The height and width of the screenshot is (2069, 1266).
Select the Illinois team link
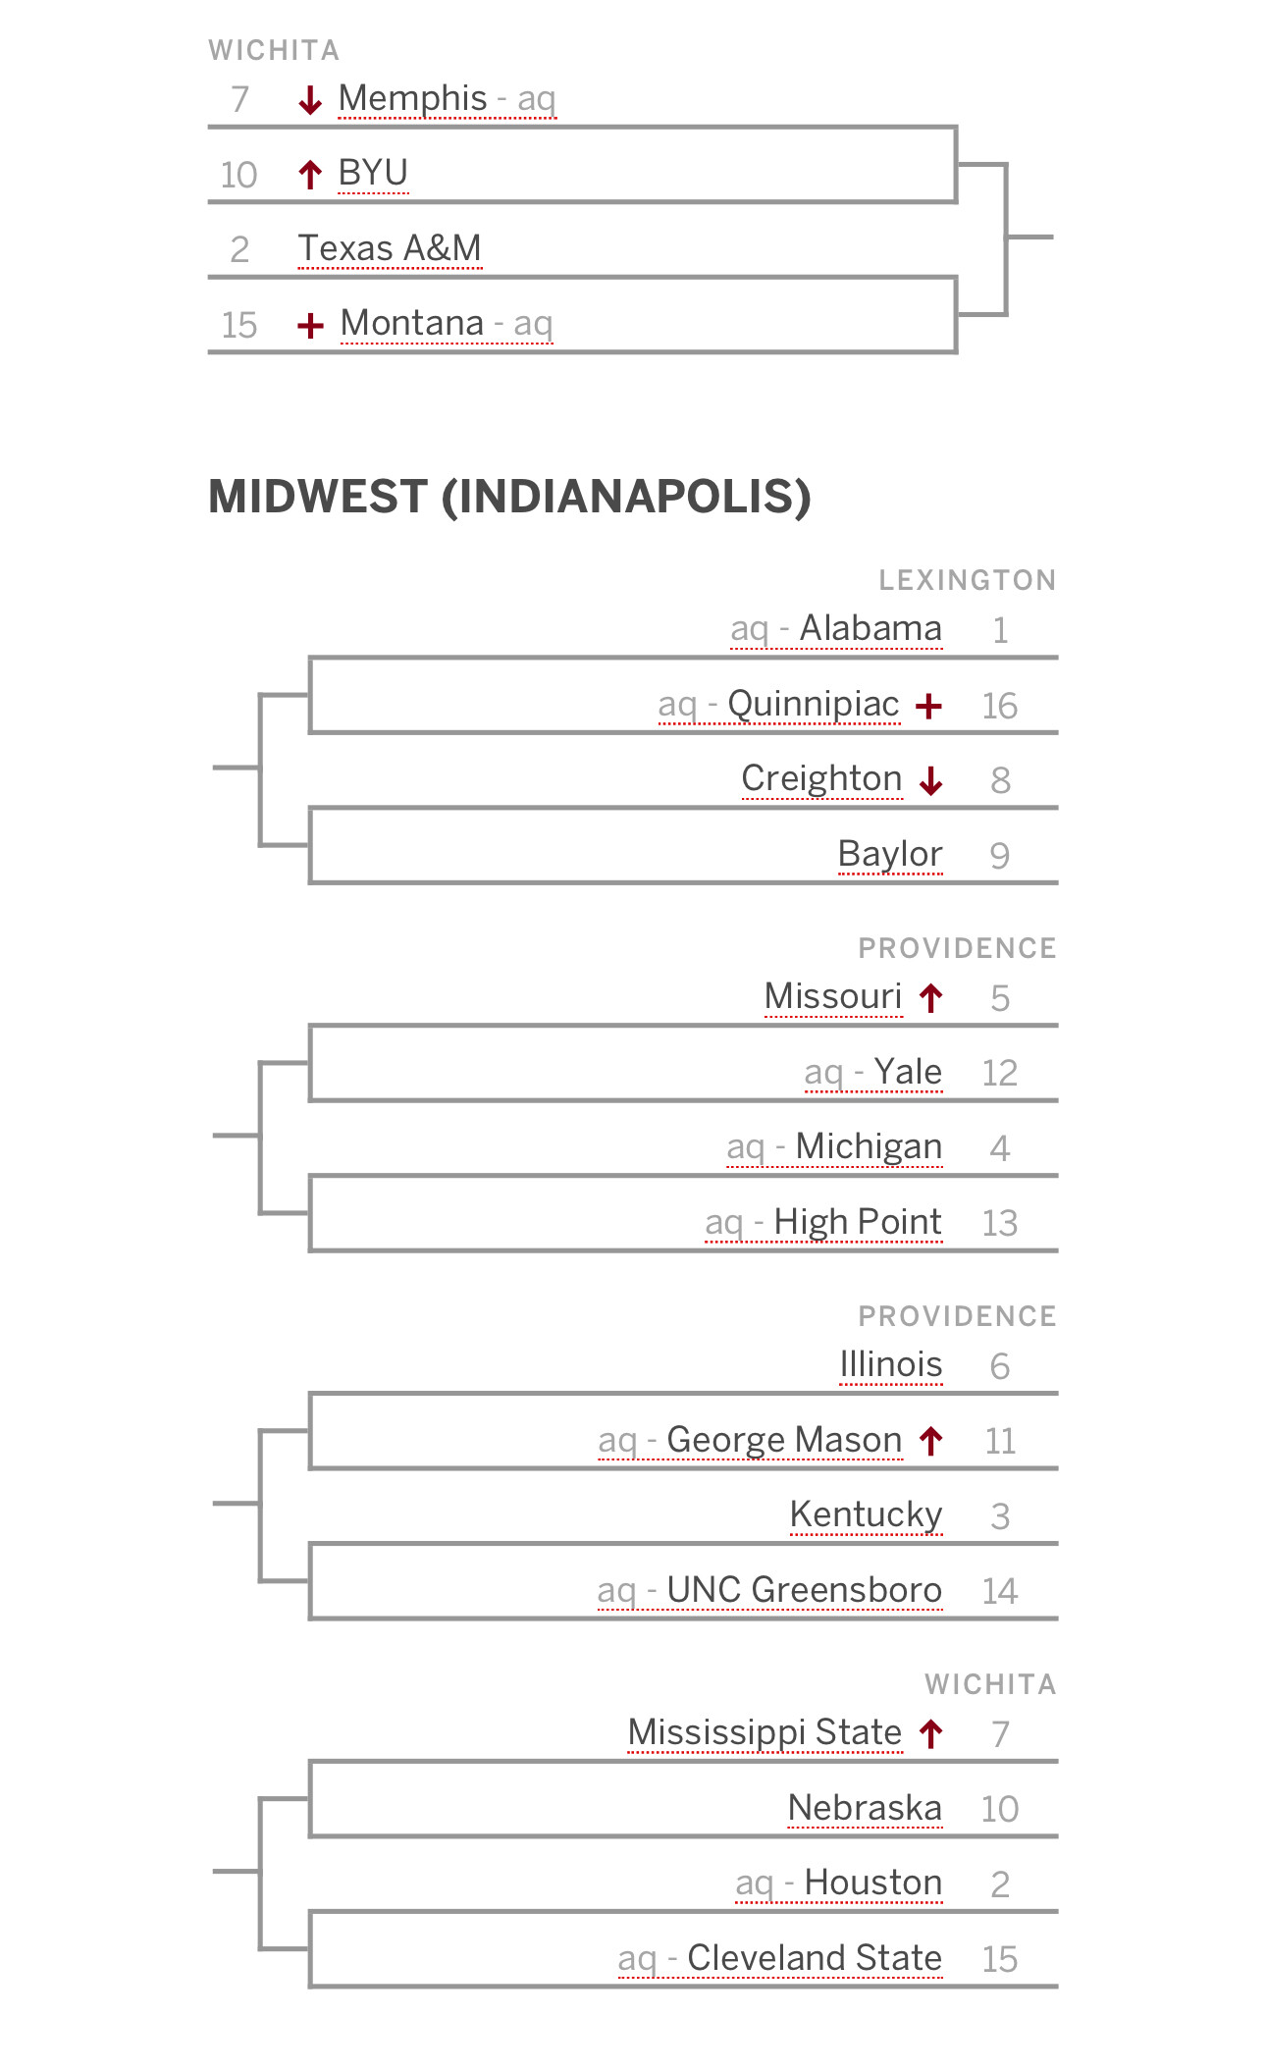click(891, 1364)
